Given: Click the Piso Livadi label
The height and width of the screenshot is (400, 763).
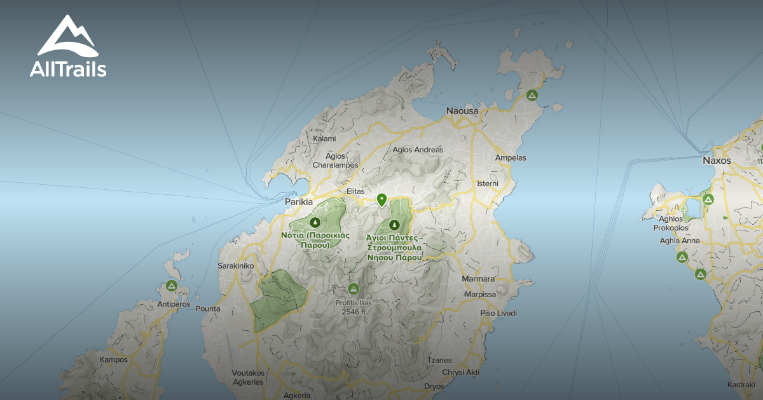Looking at the screenshot, I should tap(498, 313).
